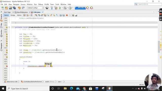Click the editor vertical scrollbar thumb
Viewport: 162px width, 91px height.
(x=159, y=47)
